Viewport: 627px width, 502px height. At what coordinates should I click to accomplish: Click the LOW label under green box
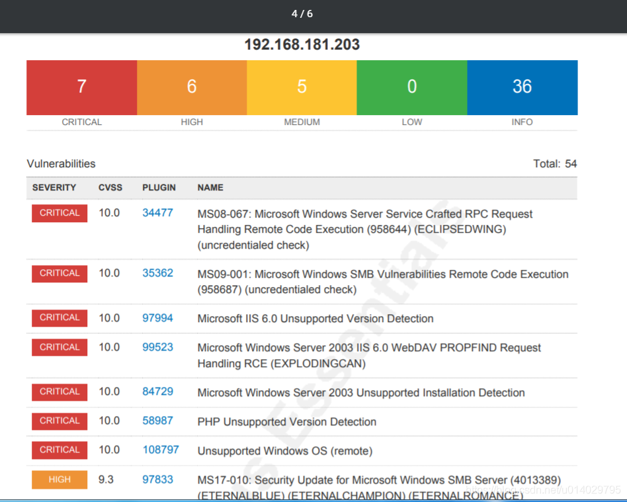pyautogui.click(x=412, y=122)
